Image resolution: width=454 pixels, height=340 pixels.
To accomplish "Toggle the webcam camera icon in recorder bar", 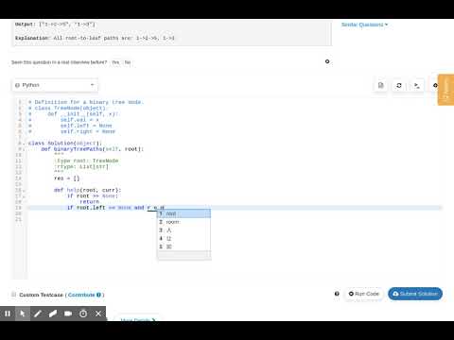I will (x=68, y=314).
